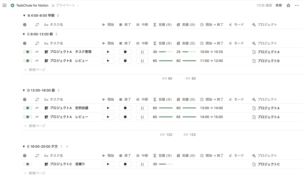Click the 7分前 編集 edit history text
Viewport: 303px width, 175px height.
(264, 5)
